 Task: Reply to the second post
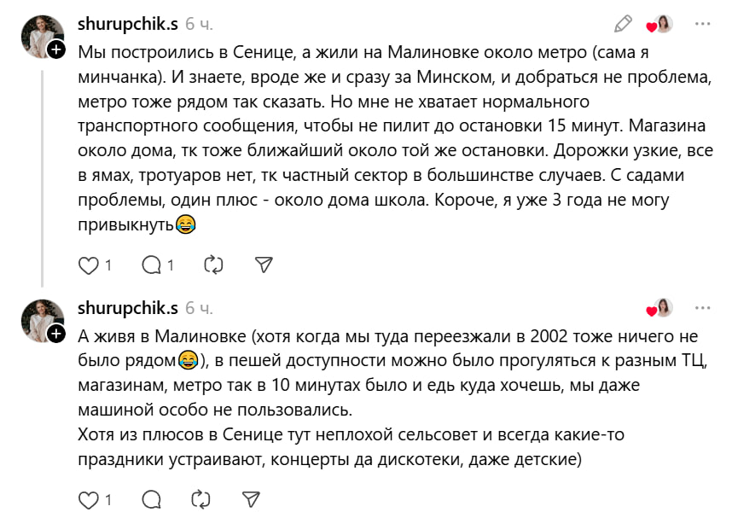click(152, 498)
